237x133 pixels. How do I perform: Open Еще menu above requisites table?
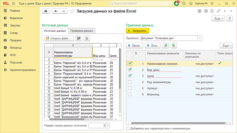point(226,45)
